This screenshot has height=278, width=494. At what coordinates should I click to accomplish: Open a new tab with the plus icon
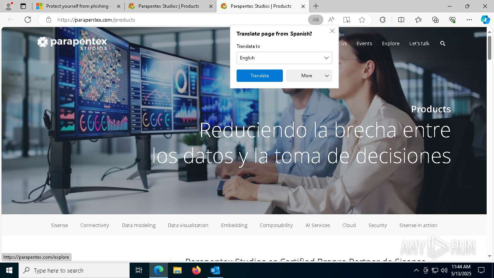point(316,6)
